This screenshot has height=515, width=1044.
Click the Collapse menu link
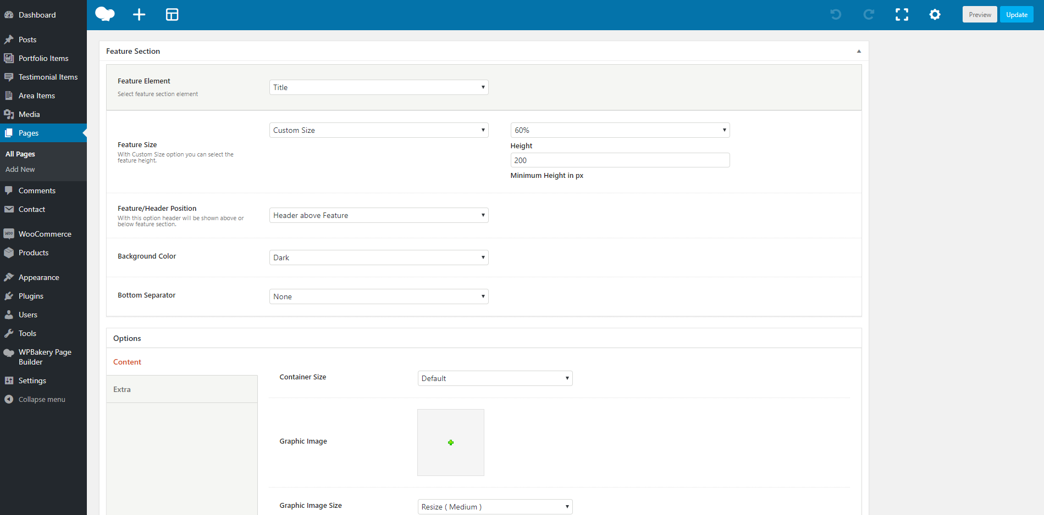point(42,399)
